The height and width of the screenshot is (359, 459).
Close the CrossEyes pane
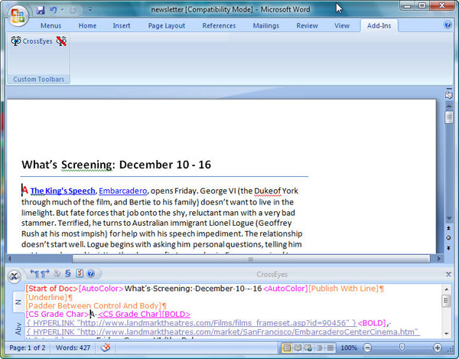[x=448, y=274]
